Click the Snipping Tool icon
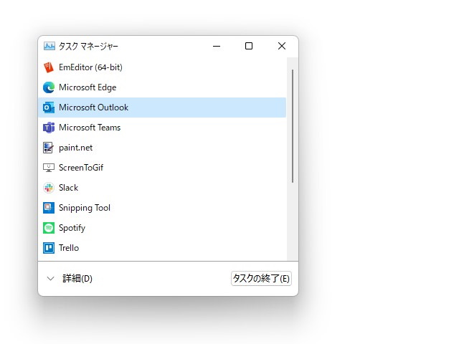 49,208
